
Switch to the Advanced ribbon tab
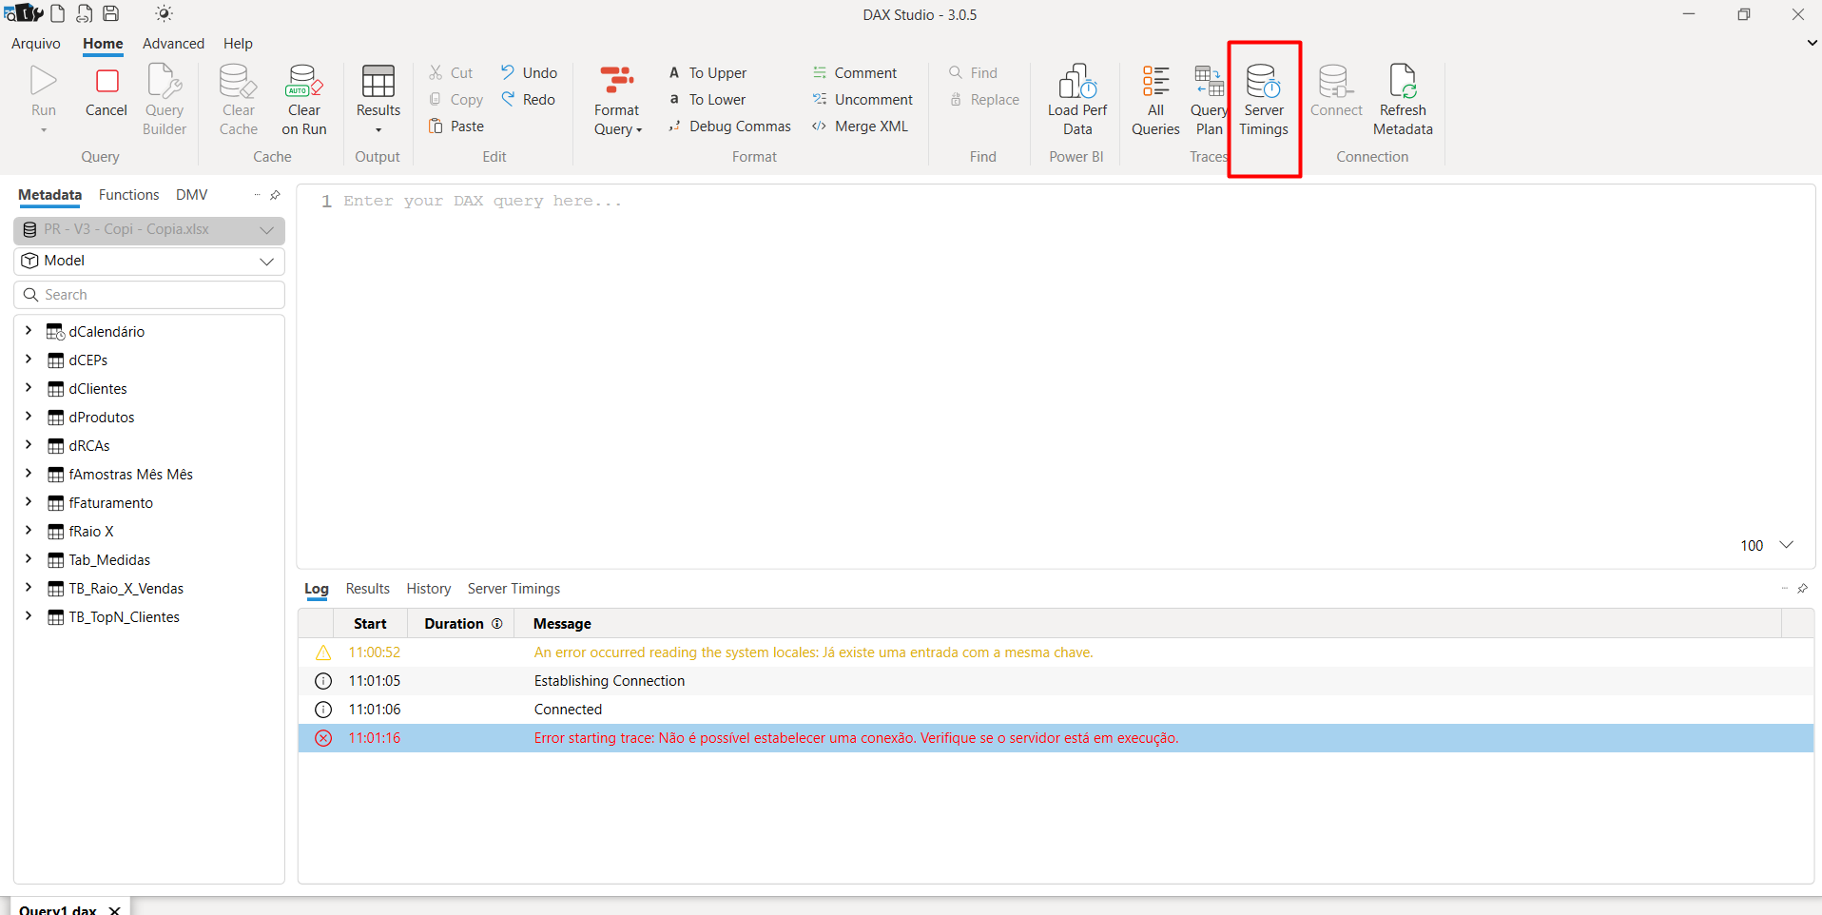[173, 43]
